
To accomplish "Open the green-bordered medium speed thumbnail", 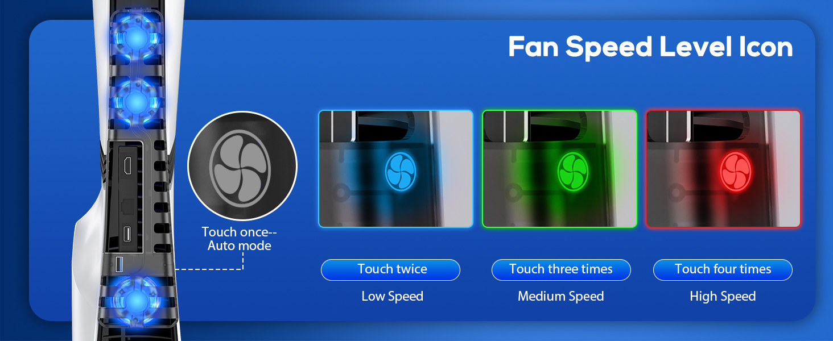I will [x=559, y=169].
